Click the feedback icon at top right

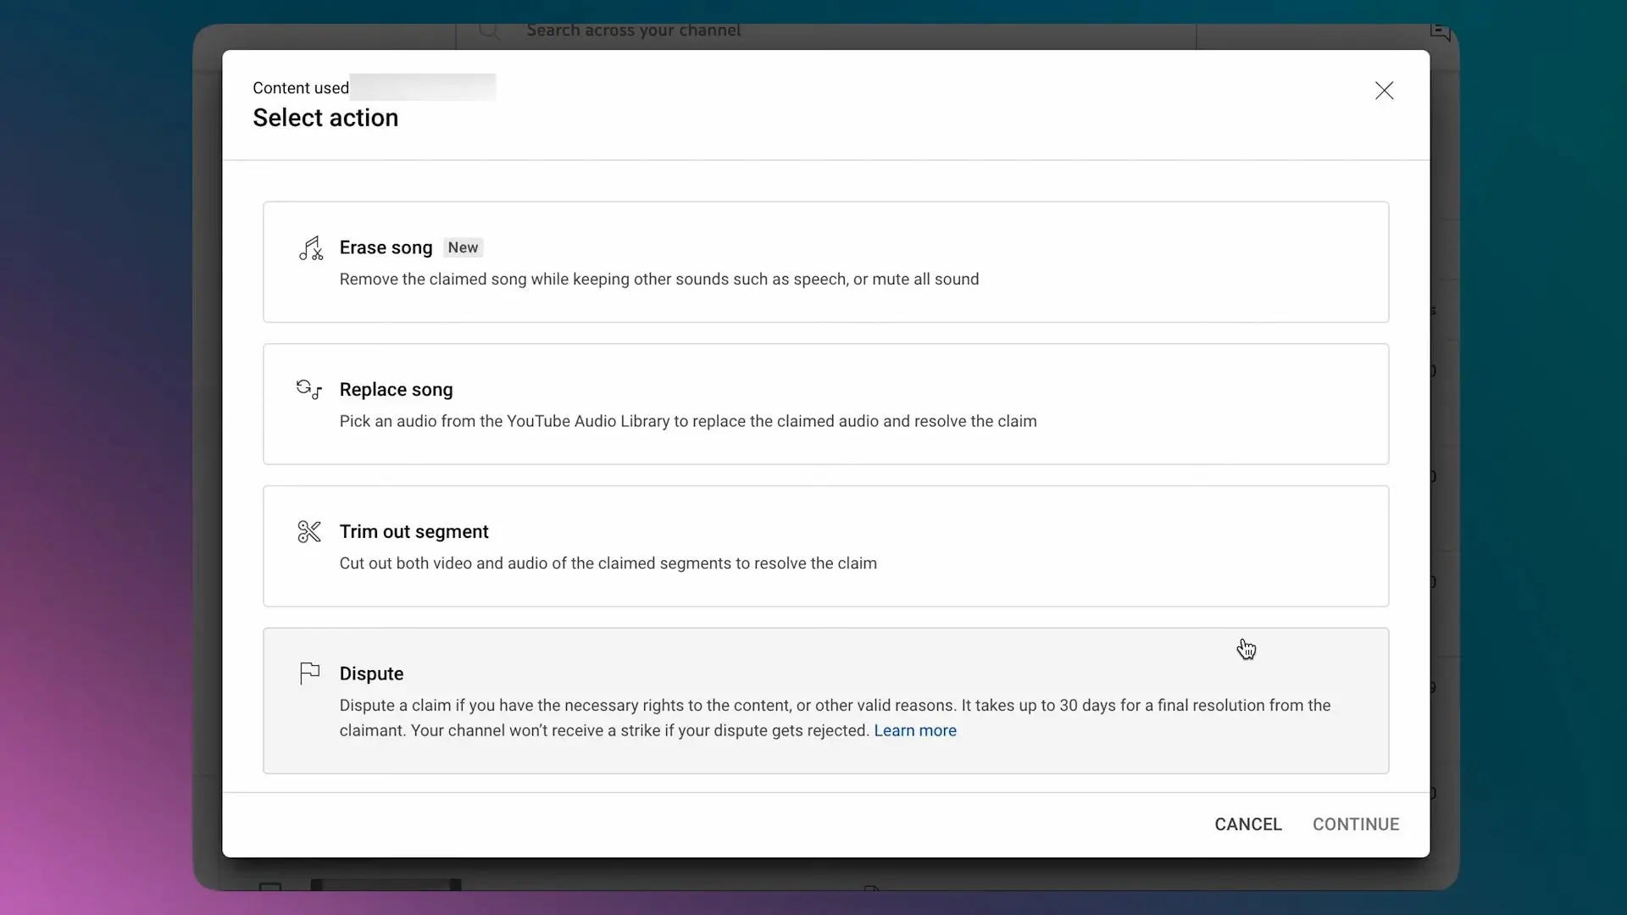coord(1440,31)
